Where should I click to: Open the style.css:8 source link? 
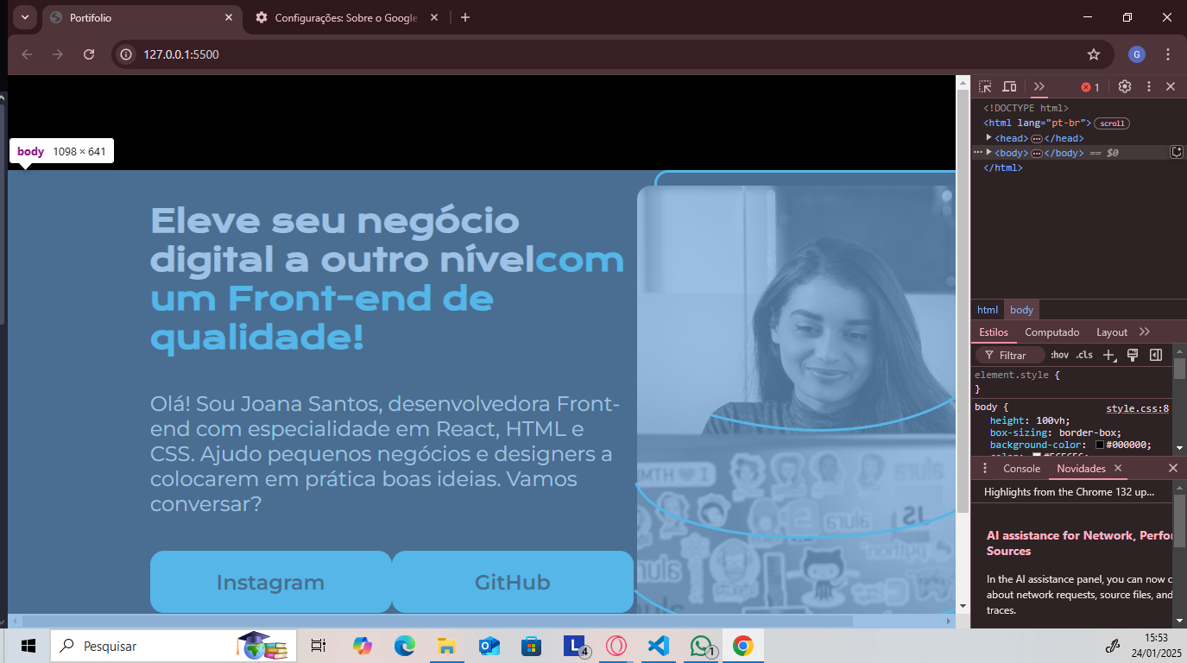point(1137,408)
